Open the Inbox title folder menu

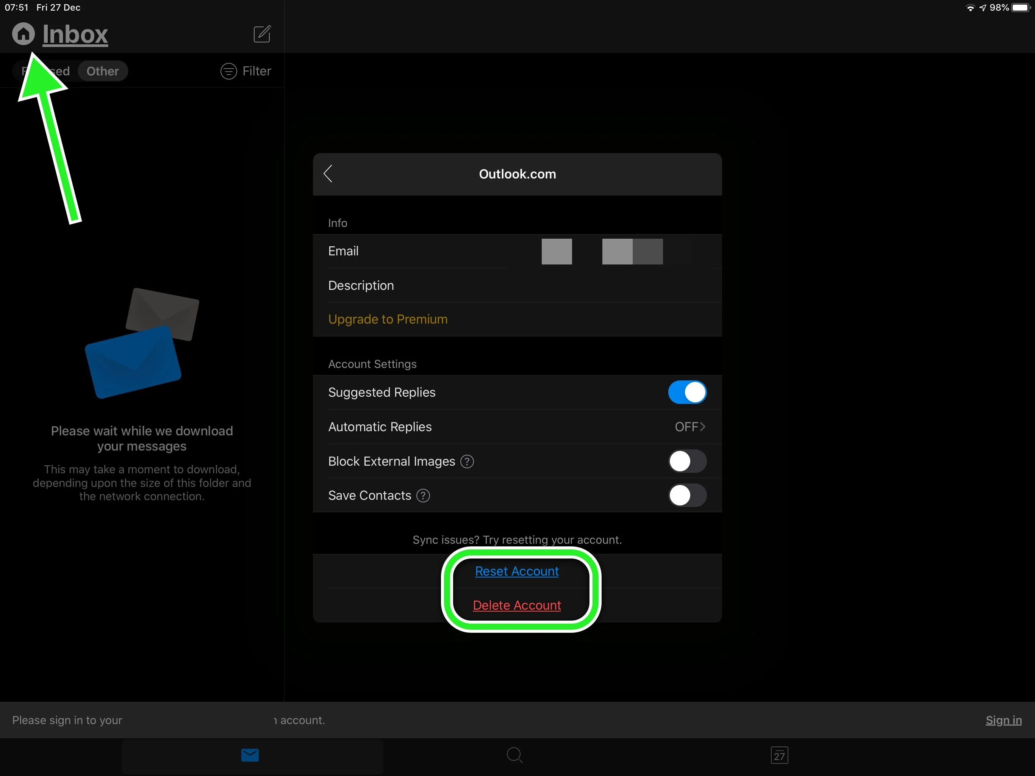click(x=75, y=34)
